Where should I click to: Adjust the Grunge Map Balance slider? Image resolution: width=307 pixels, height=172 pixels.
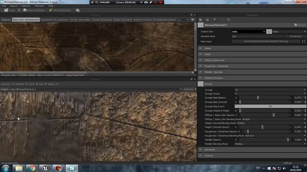(264, 97)
